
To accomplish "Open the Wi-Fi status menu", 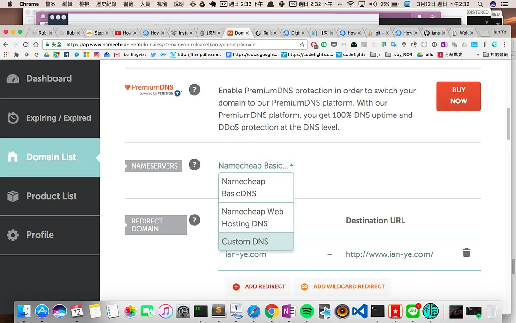I will tap(350, 4).
